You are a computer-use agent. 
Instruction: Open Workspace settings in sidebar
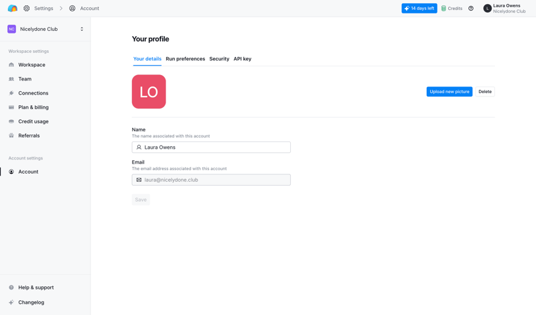coord(31,64)
